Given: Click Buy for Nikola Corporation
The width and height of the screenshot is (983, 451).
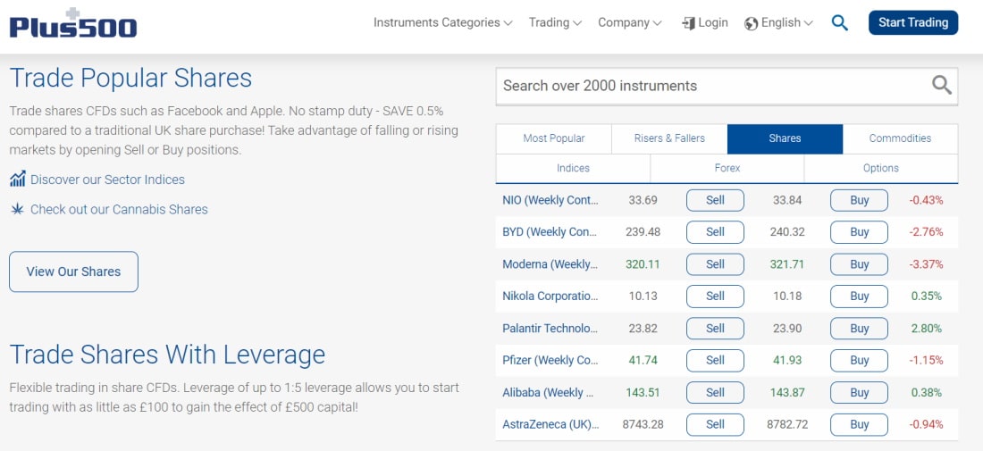Looking at the screenshot, I should coord(860,296).
